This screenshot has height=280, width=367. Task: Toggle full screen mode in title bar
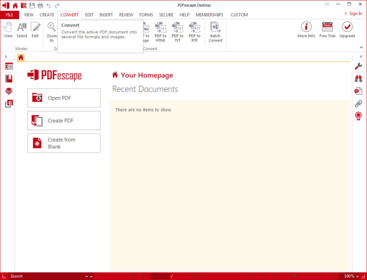click(x=327, y=4)
